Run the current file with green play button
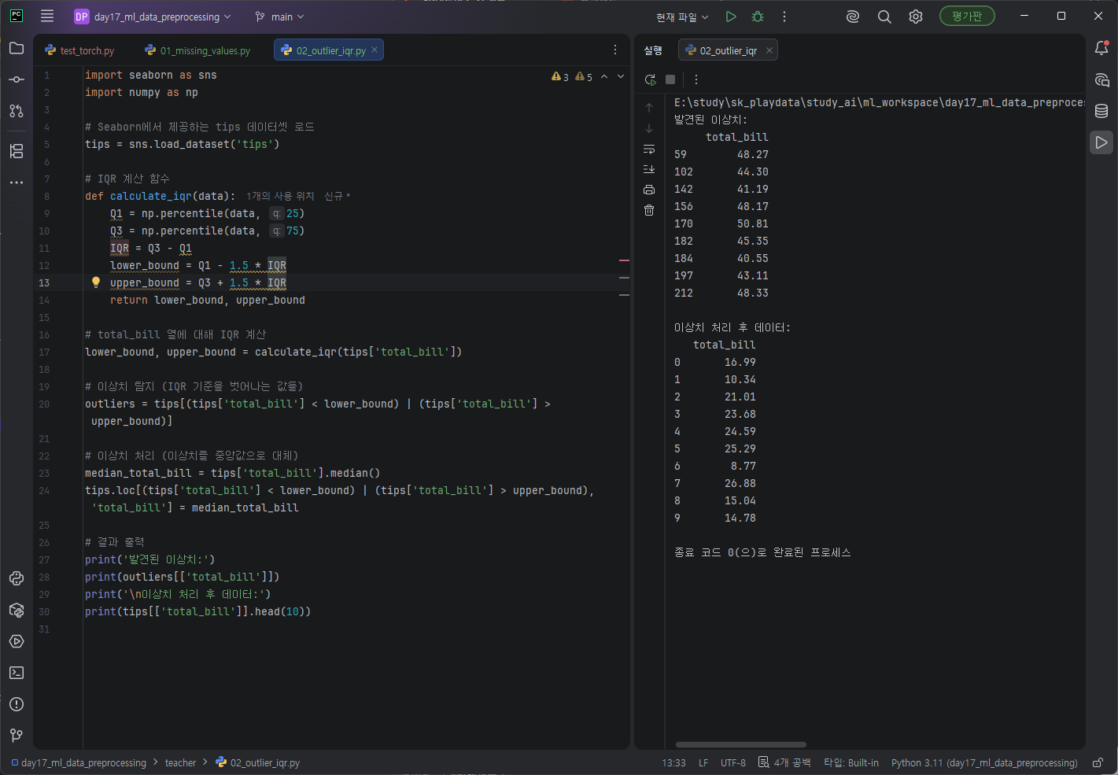This screenshot has width=1118, height=775. coord(731,17)
